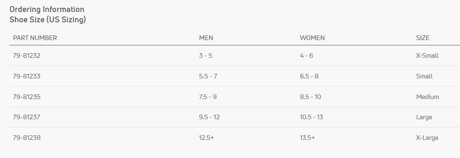Select part number 79-81232
This screenshot has height=158, width=460.
click(x=27, y=55)
